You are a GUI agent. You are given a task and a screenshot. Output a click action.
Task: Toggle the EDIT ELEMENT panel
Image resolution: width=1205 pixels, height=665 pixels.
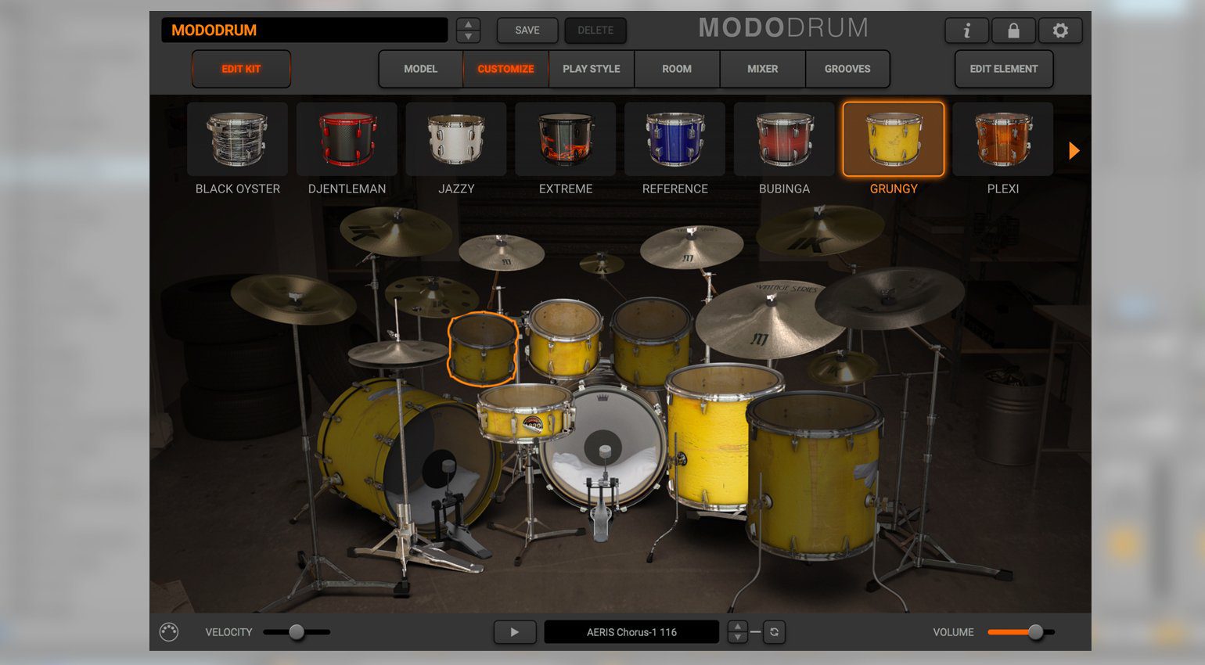coord(1003,69)
